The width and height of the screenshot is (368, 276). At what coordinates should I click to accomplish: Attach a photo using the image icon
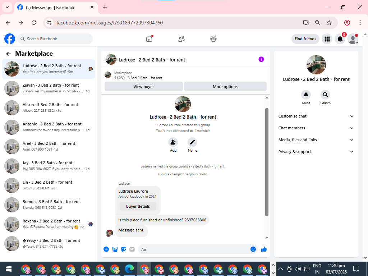[115, 249]
